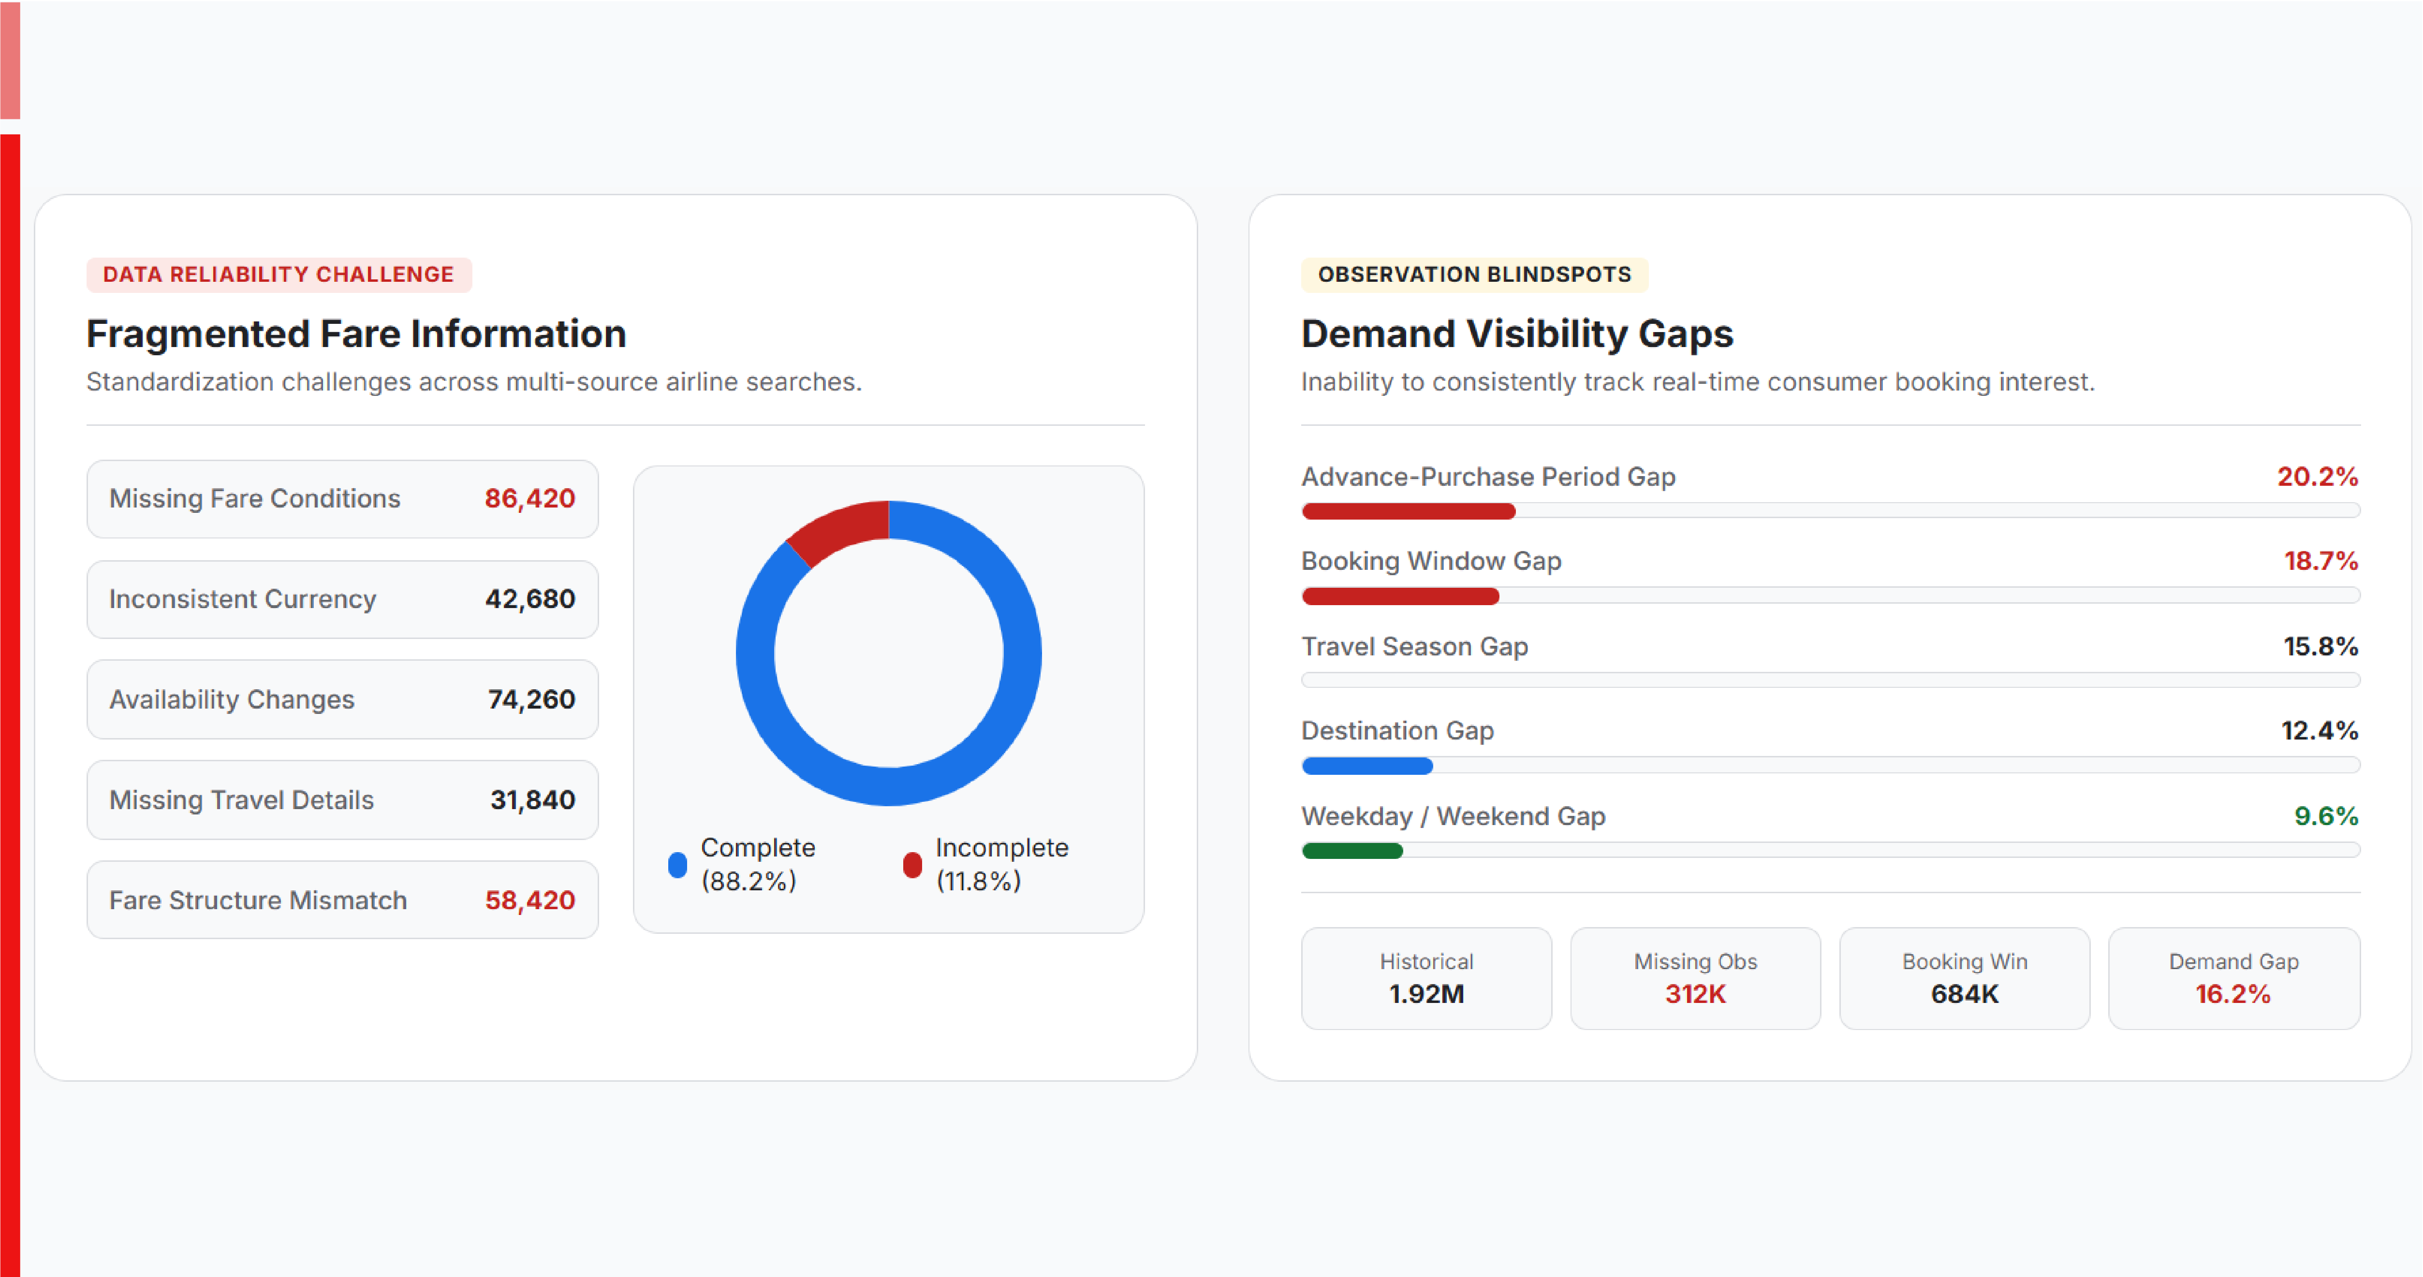Open the Missing Travel Details card
This screenshot has width=2423, height=1277.
coord(342,800)
